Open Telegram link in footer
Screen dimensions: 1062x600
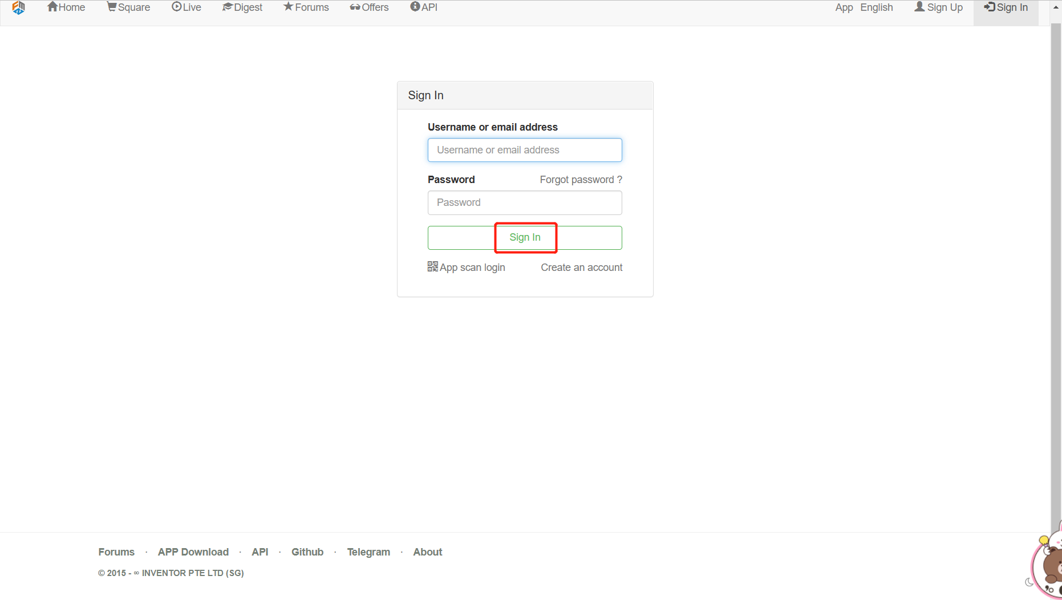click(368, 552)
